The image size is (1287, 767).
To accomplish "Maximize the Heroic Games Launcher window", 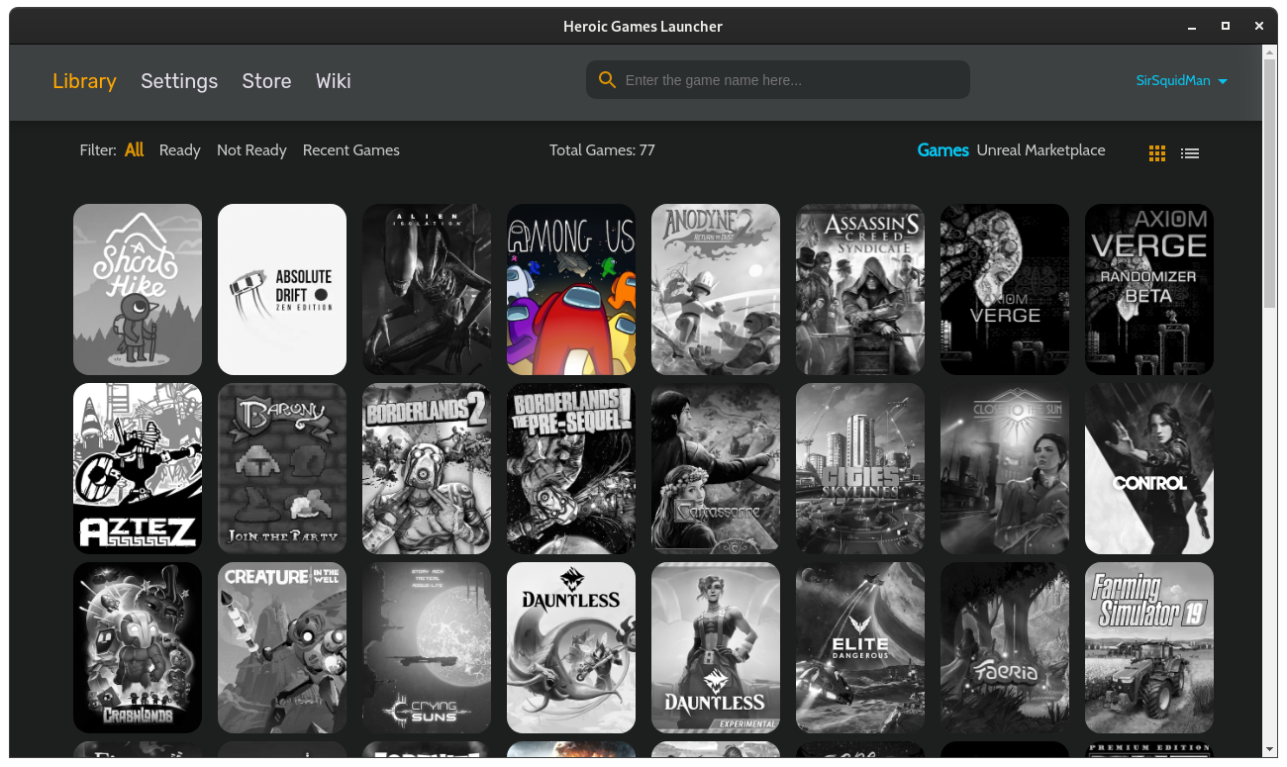I will 1226,27.
